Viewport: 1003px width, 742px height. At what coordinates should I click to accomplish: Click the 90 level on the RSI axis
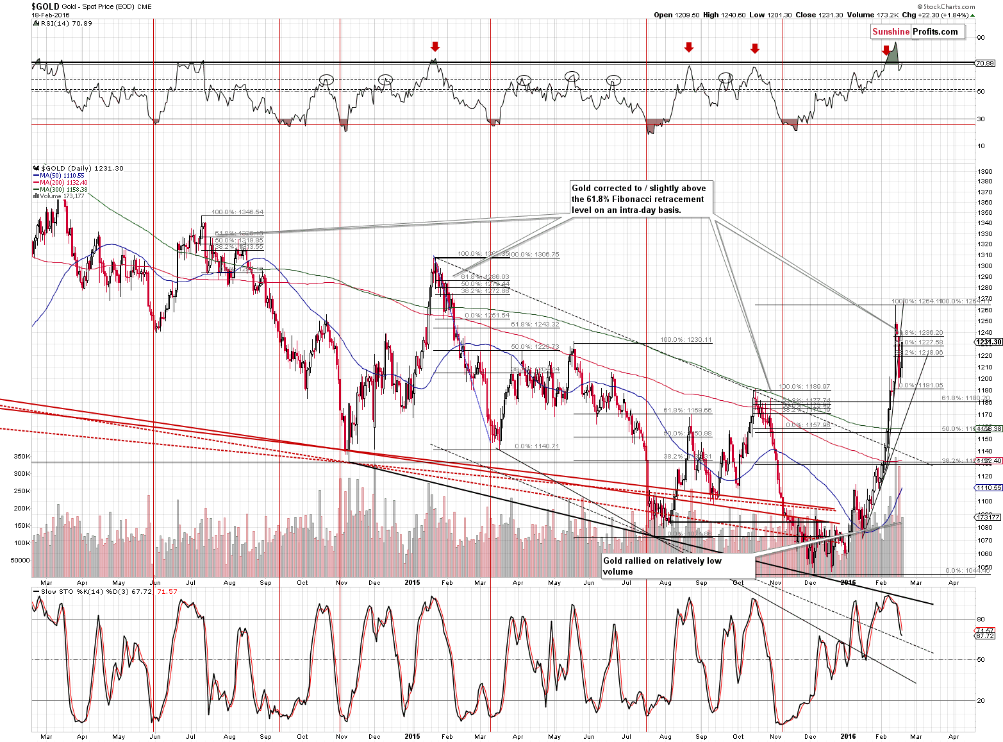981,38
